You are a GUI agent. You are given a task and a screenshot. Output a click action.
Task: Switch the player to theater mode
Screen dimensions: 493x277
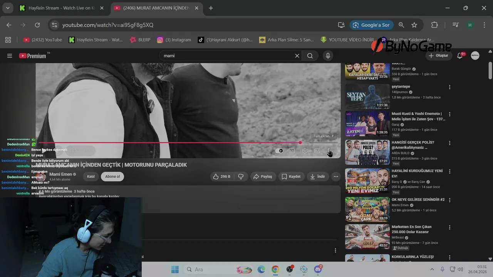coord(317,151)
